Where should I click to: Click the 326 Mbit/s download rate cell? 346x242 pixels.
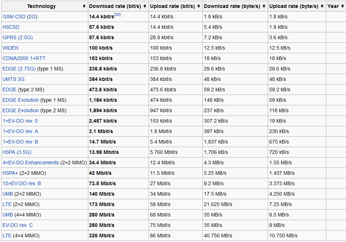pos(118,236)
